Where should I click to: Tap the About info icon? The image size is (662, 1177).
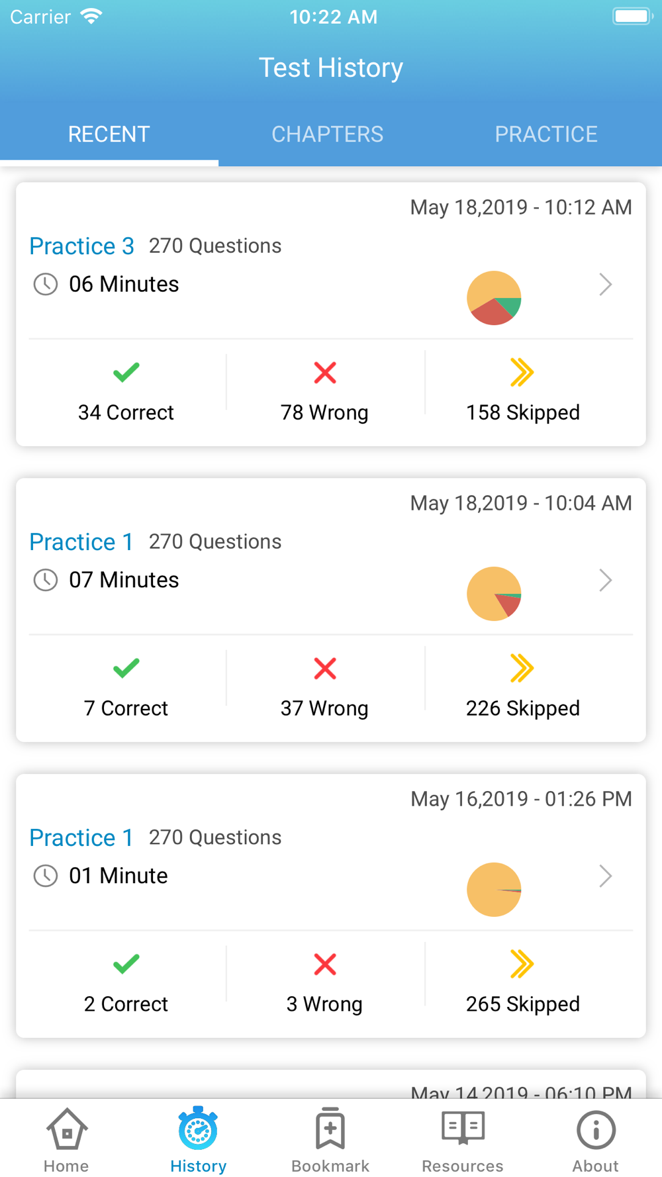(x=596, y=1129)
